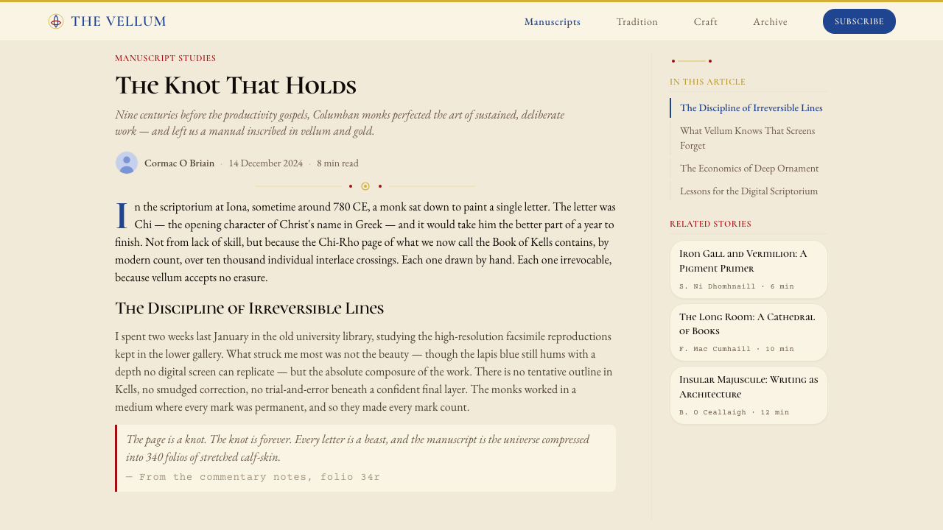This screenshot has width=943, height=530.
Task: Jump to The Discipline of Irreversible Lines
Action: tap(749, 107)
